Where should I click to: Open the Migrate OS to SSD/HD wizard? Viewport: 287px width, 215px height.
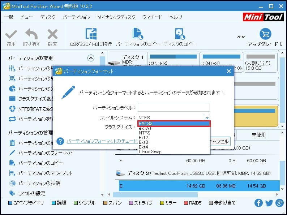(91, 38)
